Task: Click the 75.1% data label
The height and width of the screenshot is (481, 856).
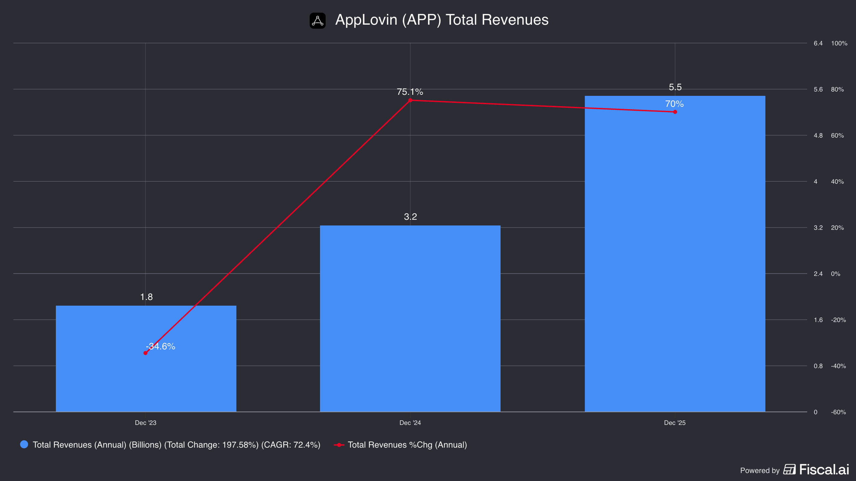Action: point(410,92)
